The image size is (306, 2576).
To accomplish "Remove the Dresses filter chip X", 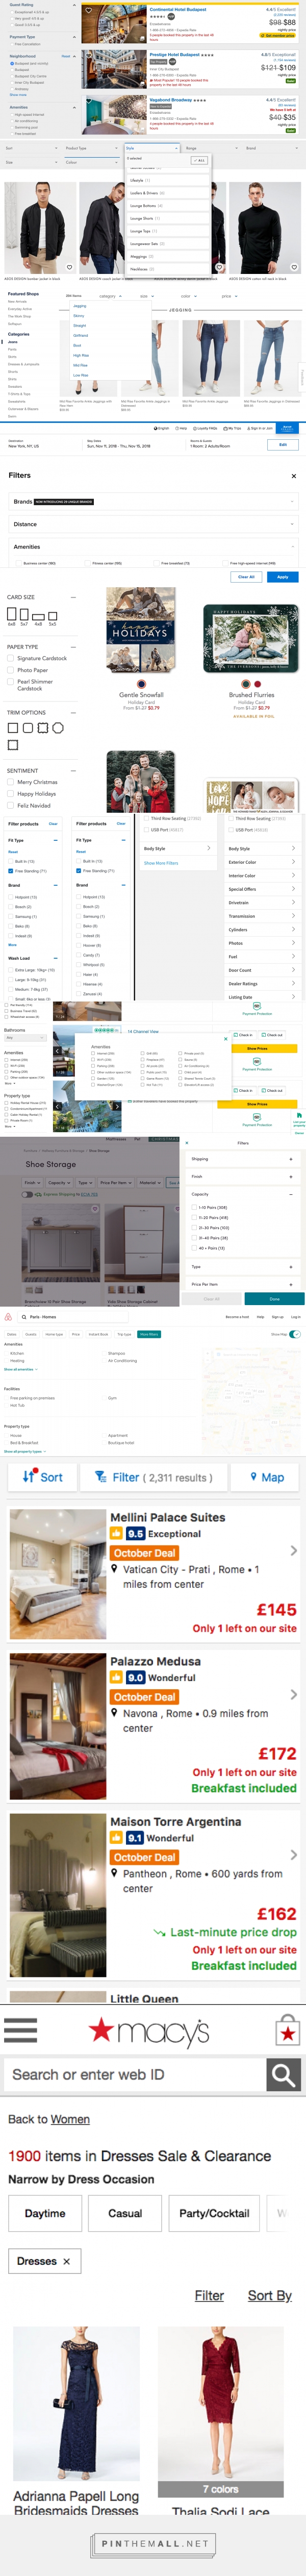I will (67, 2261).
